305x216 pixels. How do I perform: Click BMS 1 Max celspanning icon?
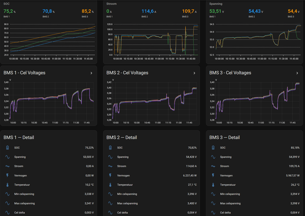click(x=7, y=203)
